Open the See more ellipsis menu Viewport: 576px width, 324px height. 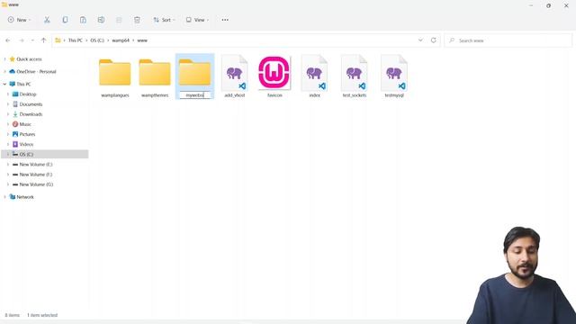point(225,20)
